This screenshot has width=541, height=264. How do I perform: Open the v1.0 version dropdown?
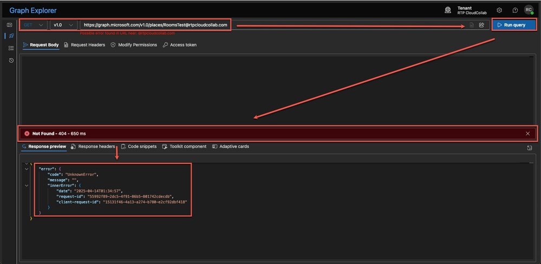(x=64, y=25)
